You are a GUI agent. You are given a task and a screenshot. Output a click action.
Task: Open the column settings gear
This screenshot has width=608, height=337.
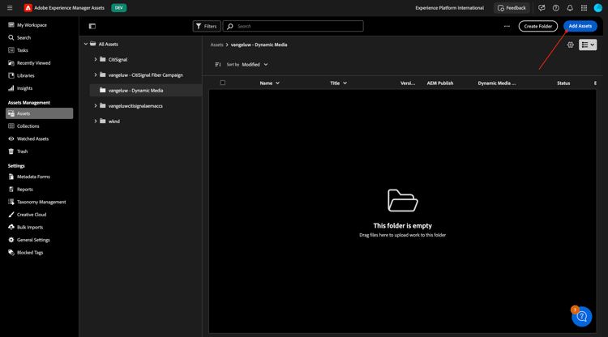pyautogui.click(x=571, y=45)
